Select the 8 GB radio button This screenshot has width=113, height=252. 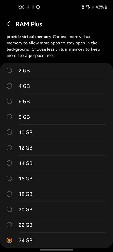click(9, 117)
